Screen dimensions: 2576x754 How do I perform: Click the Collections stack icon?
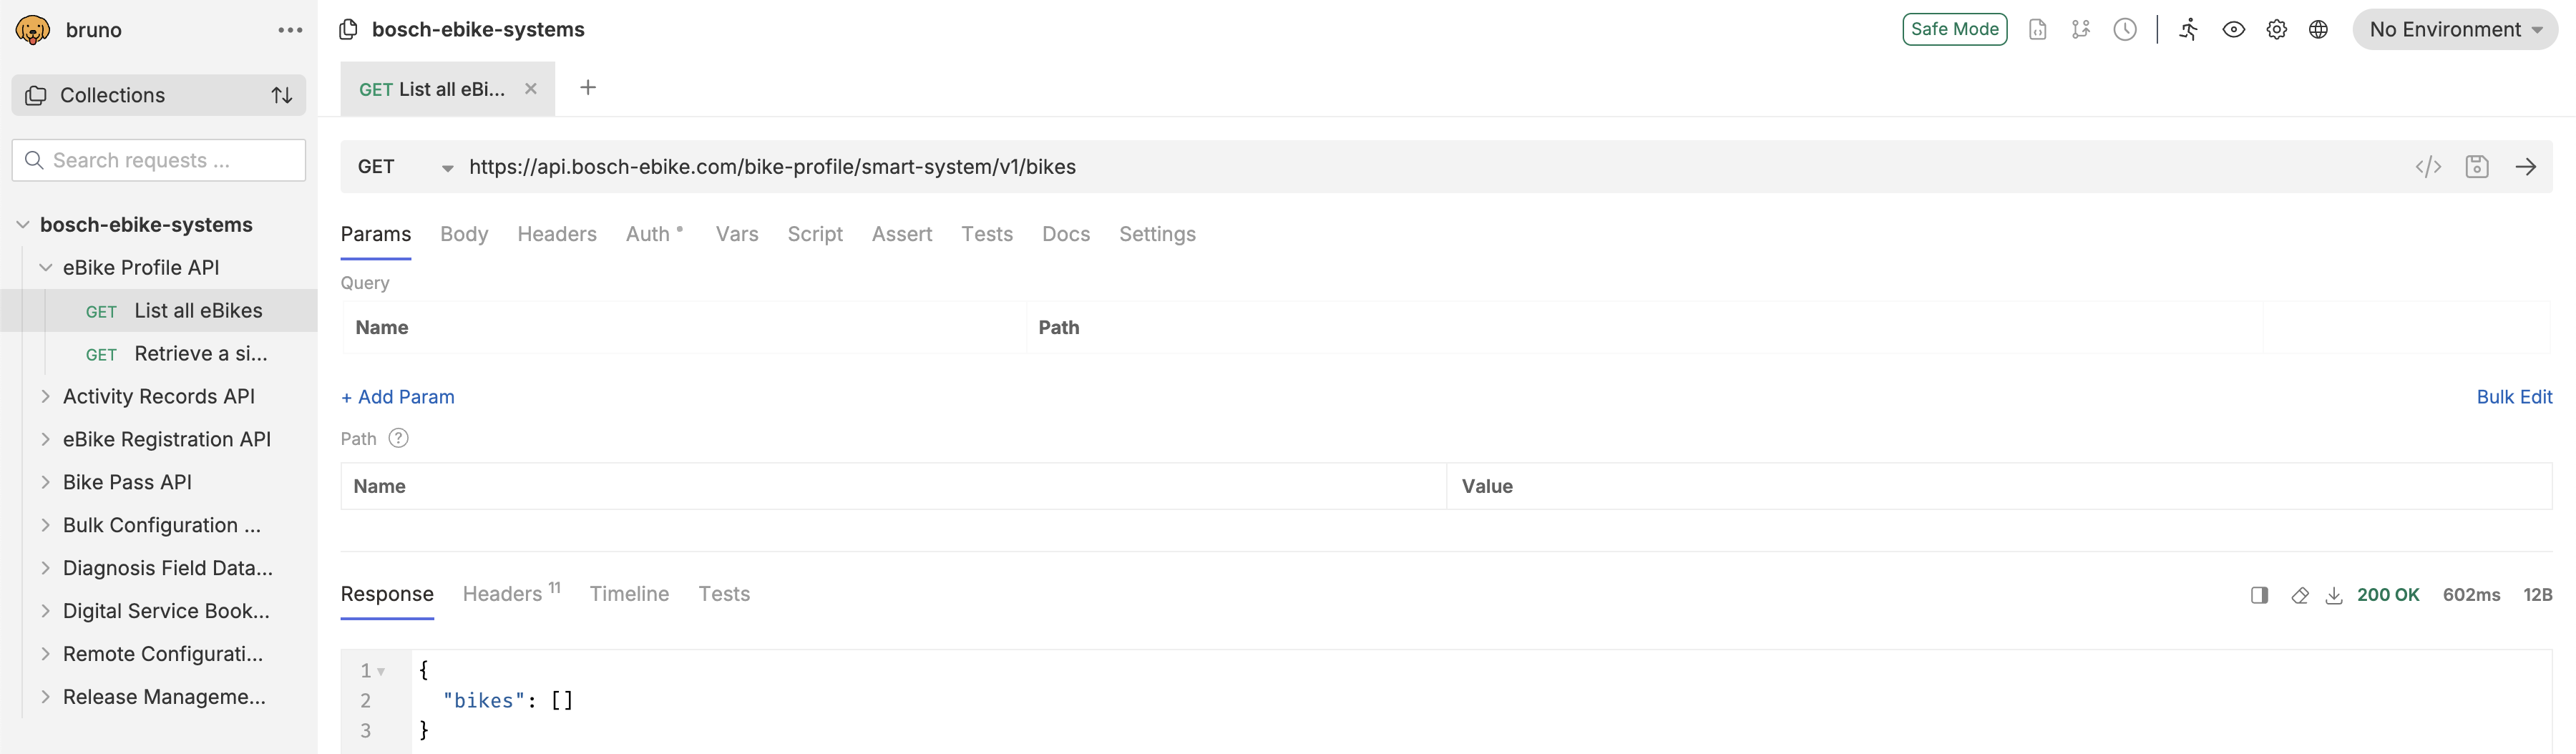click(x=36, y=95)
